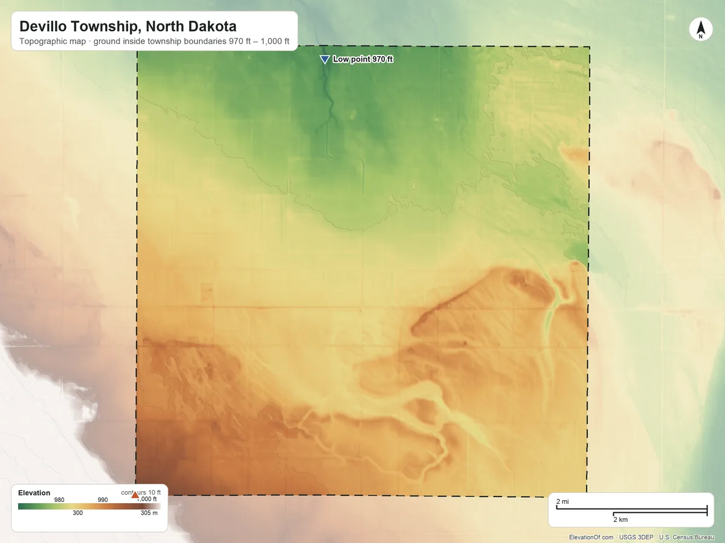Click the north arrow compass icon

click(701, 30)
